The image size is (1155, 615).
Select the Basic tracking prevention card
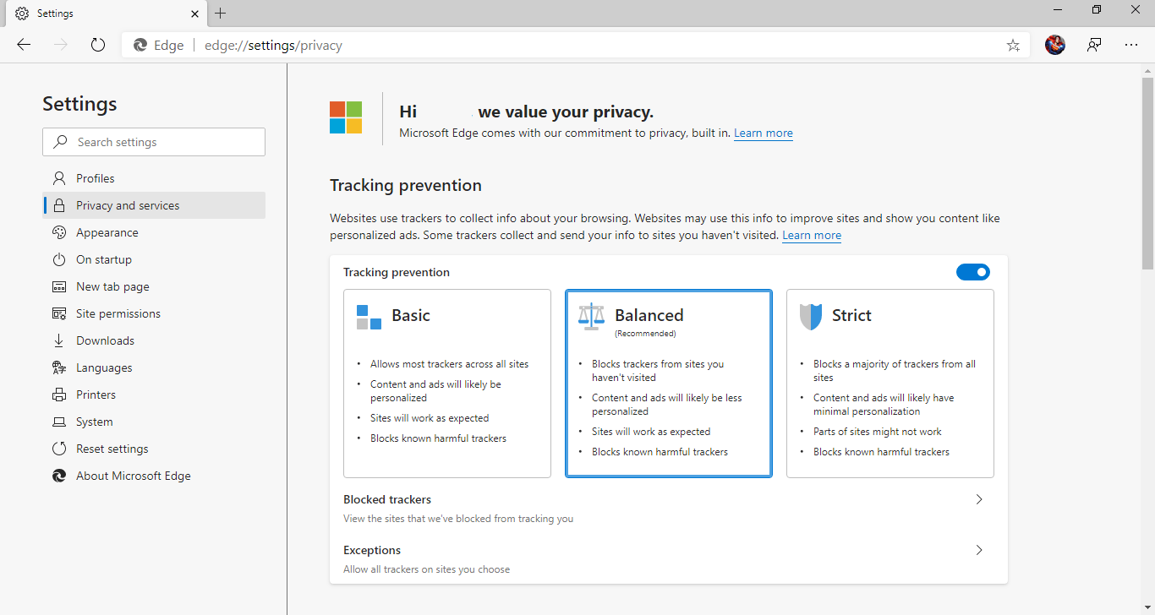point(447,384)
